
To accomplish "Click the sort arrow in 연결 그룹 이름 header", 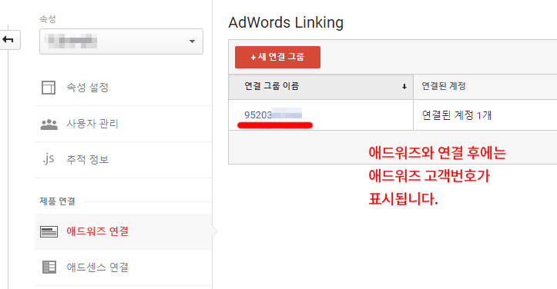I will tap(404, 87).
